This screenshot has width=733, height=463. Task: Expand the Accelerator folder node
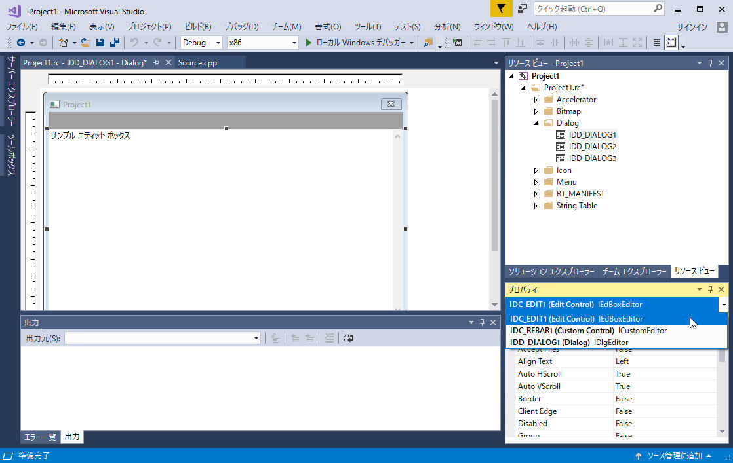tap(536, 100)
